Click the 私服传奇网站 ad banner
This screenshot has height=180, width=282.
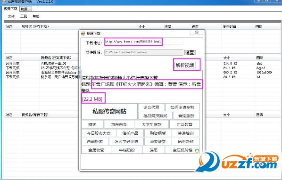pos(109,111)
